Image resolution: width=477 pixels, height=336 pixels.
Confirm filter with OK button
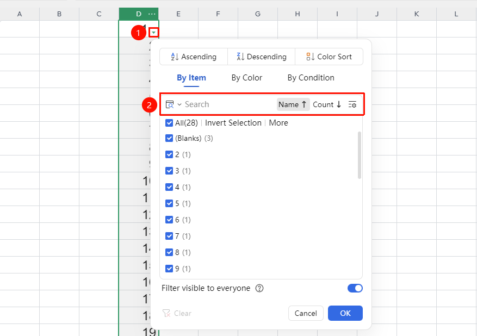[345, 313]
